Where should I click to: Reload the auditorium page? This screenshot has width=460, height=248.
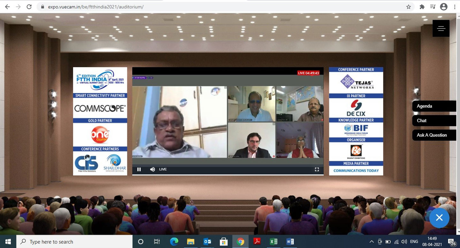(29, 7)
